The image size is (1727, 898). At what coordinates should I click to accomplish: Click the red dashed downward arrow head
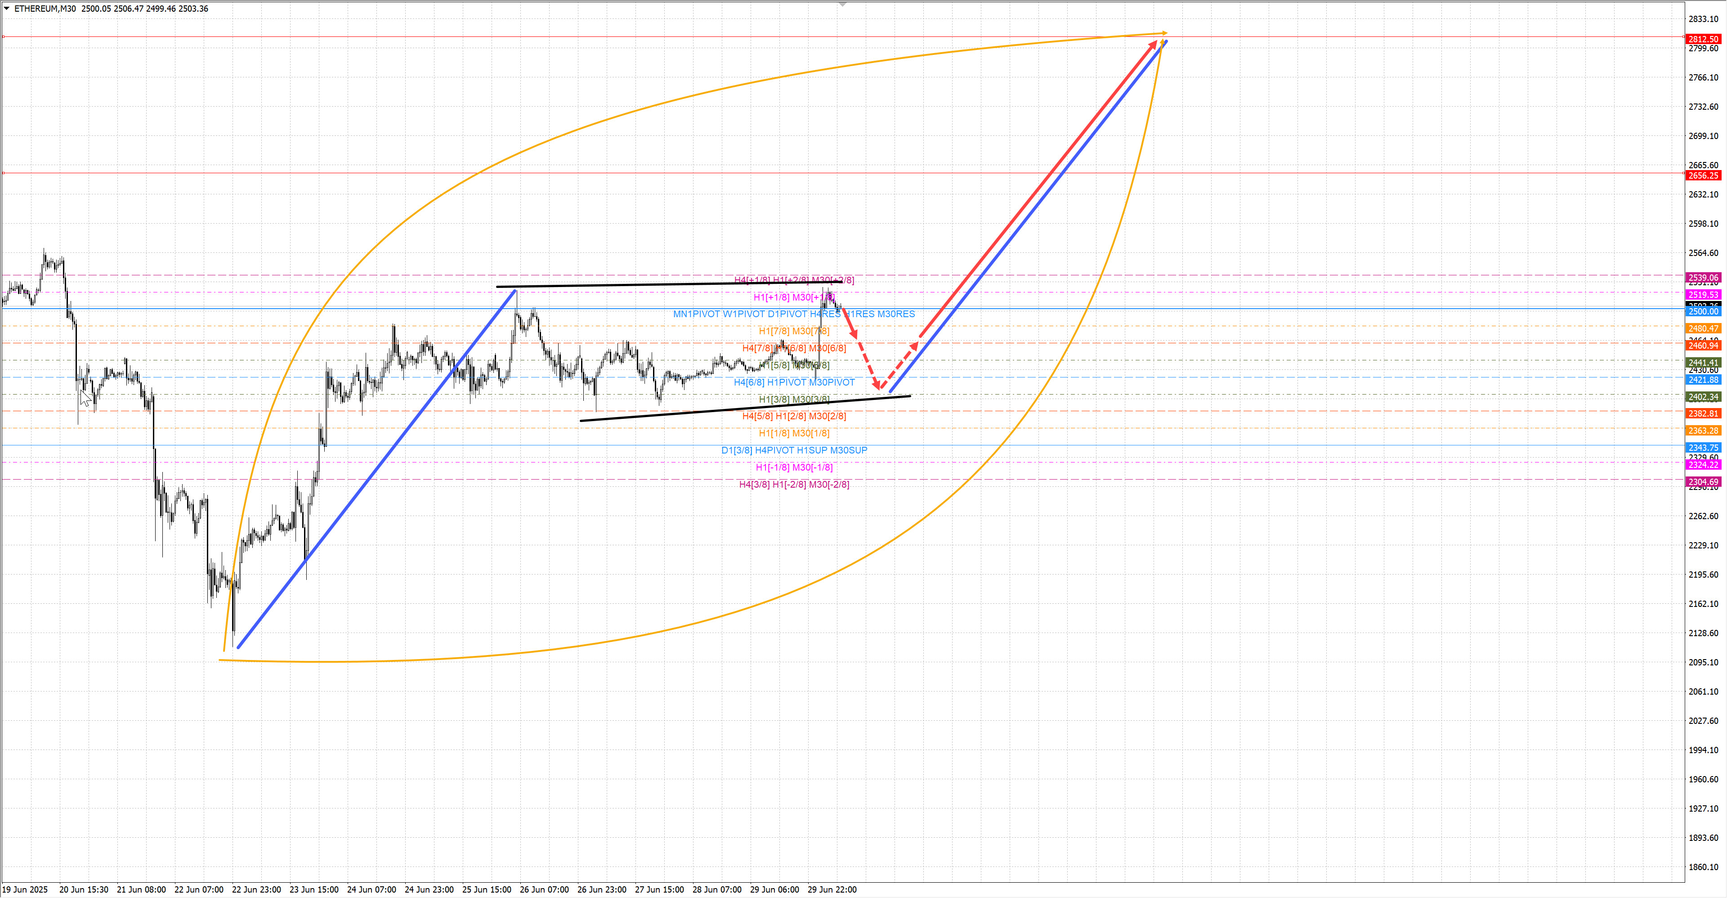(877, 386)
